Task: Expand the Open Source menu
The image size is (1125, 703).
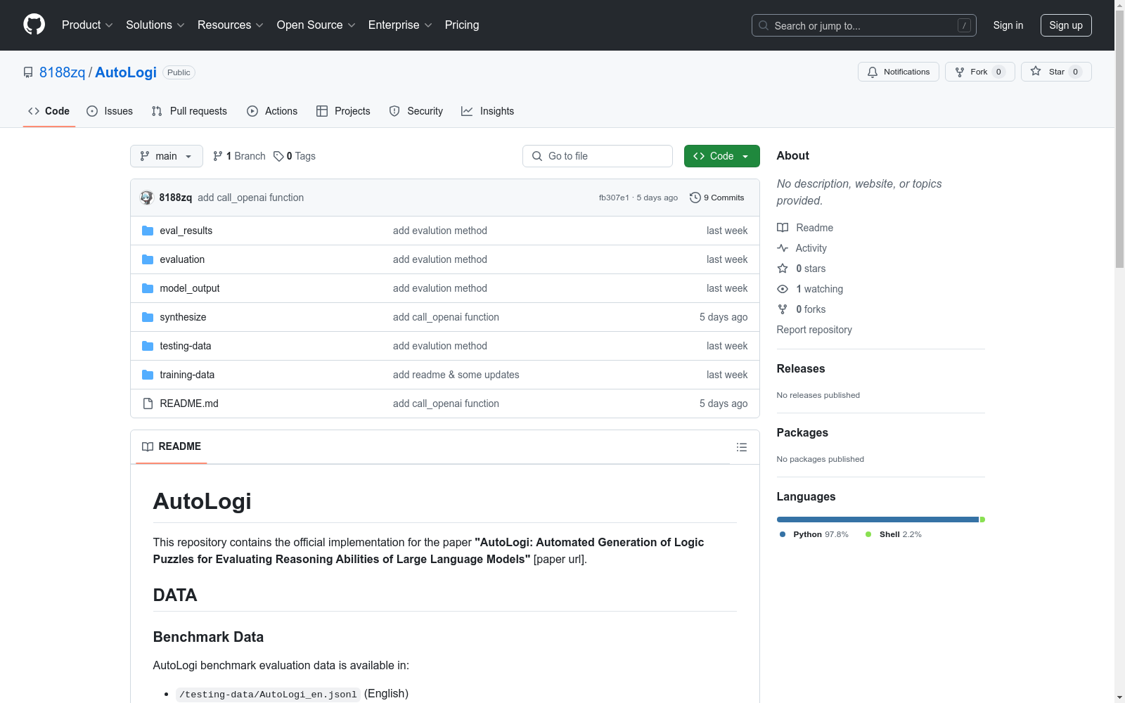Action: [x=316, y=25]
